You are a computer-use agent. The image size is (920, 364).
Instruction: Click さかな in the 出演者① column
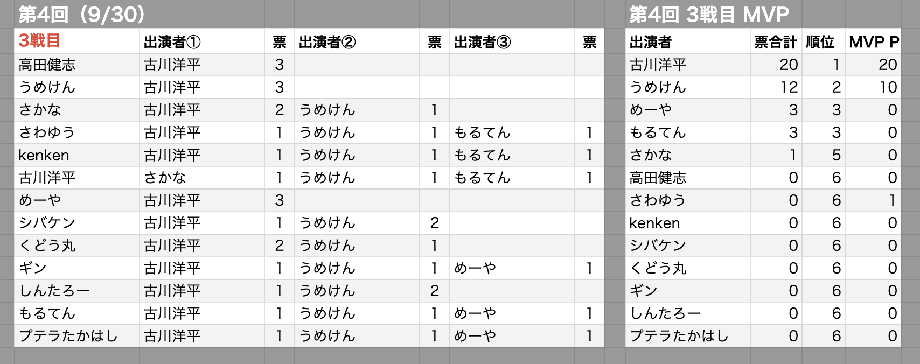point(165,178)
